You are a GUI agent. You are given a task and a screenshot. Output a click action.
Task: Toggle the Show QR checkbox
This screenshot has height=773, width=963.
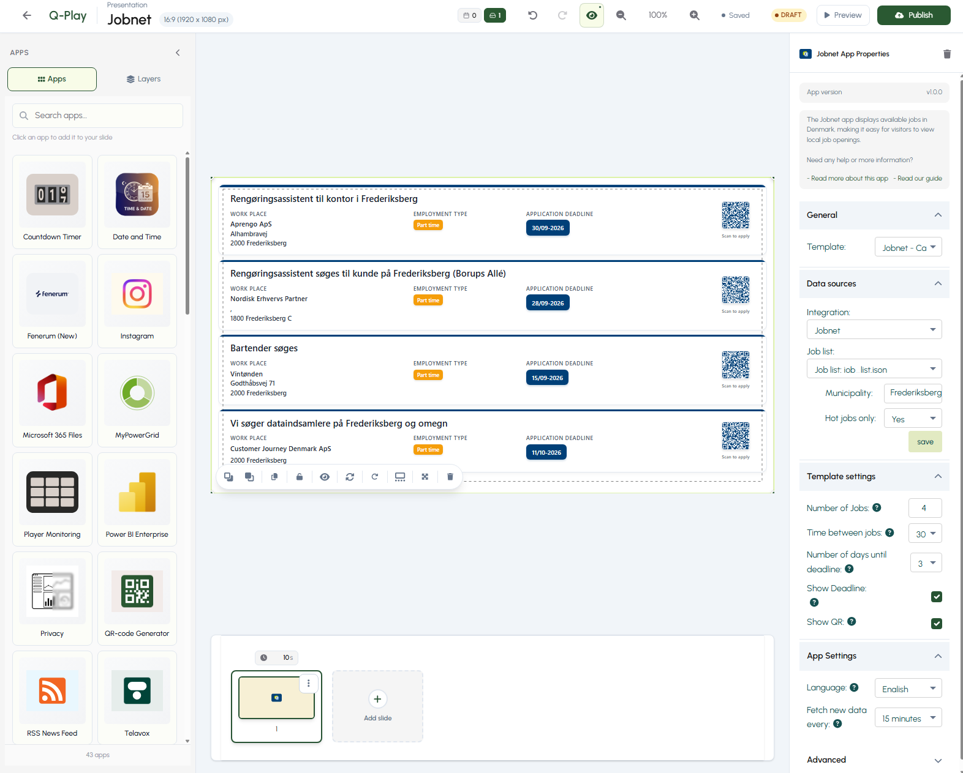point(937,624)
